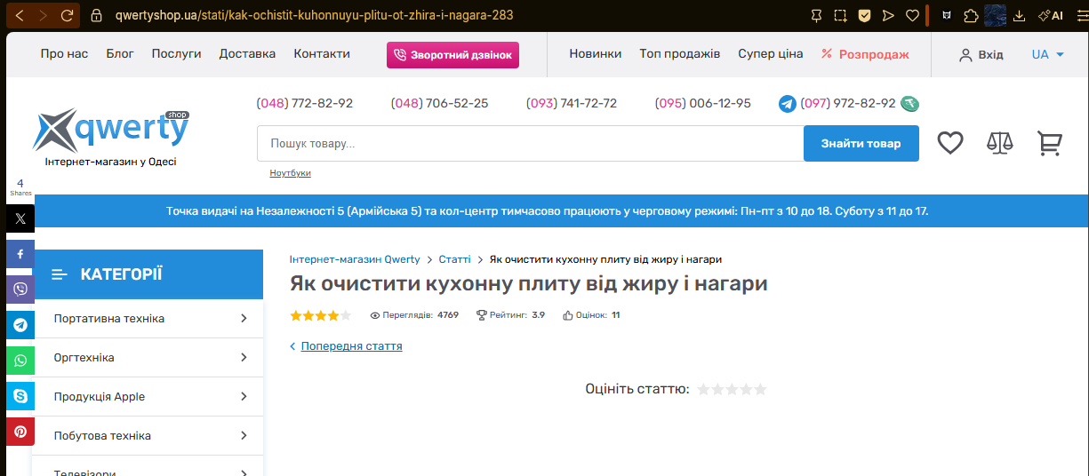Click the Telegram icon beside phone number
Image resolution: width=1089 pixels, height=476 pixels.
(788, 104)
